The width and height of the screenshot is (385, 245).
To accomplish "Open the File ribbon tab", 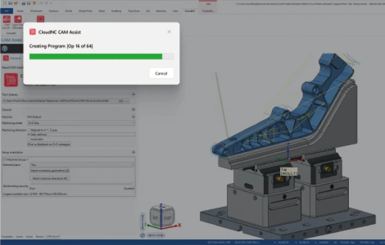I will [6, 10].
